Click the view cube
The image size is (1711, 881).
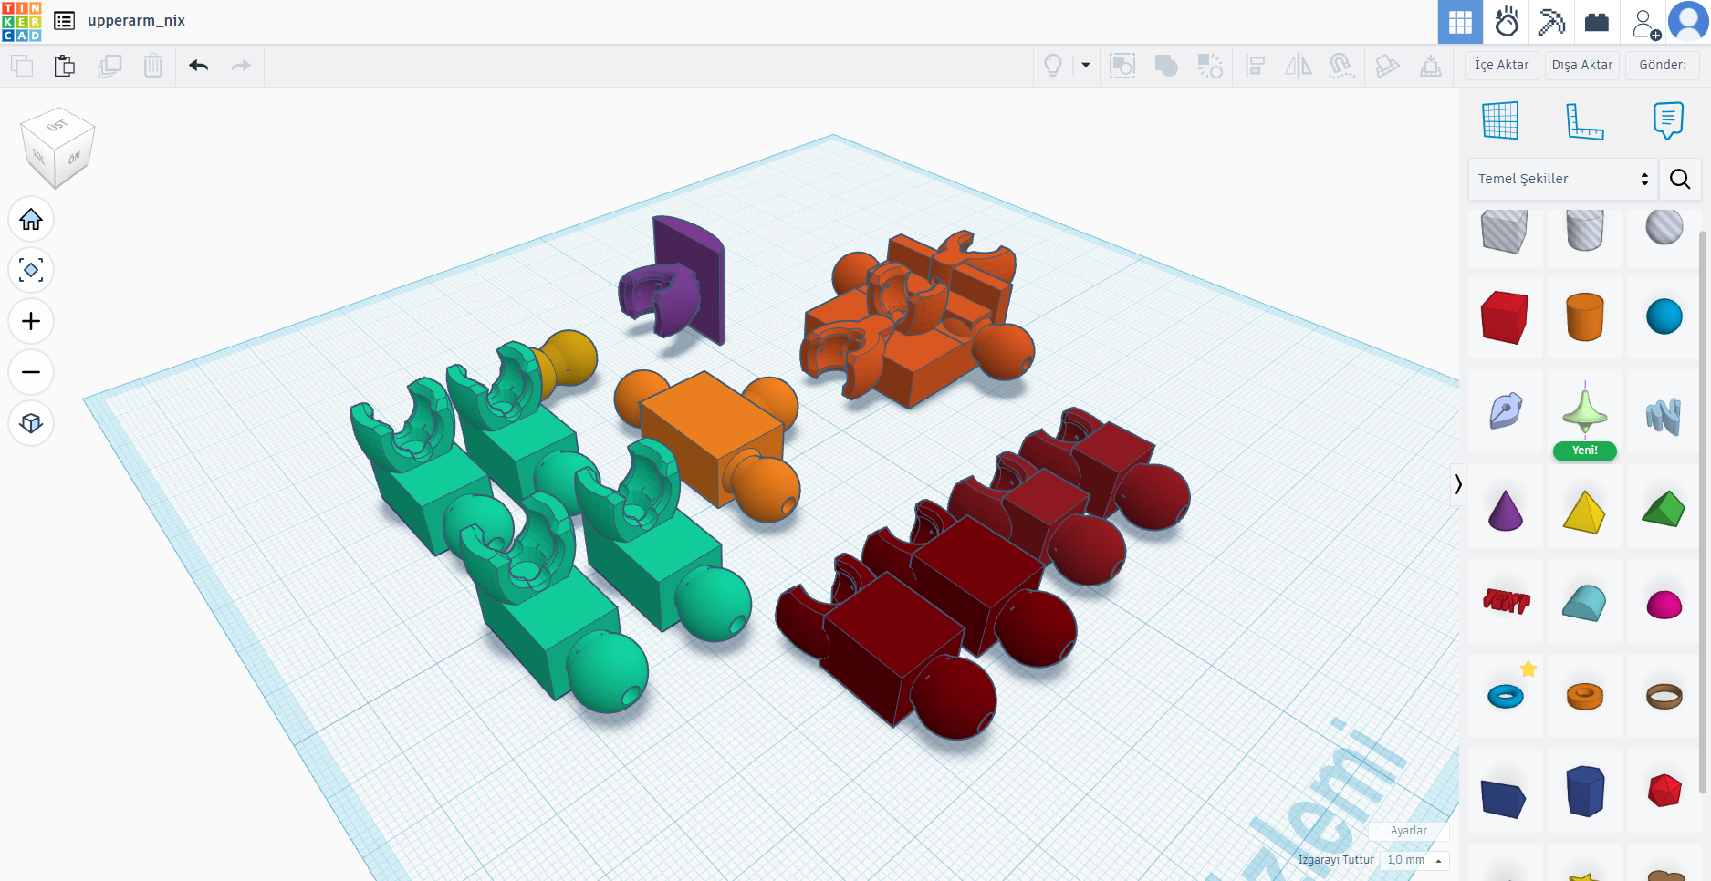(57, 148)
